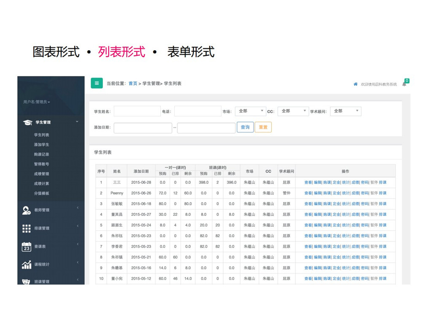Click the 查询 query button
The width and height of the screenshot is (422, 312).
245,128
